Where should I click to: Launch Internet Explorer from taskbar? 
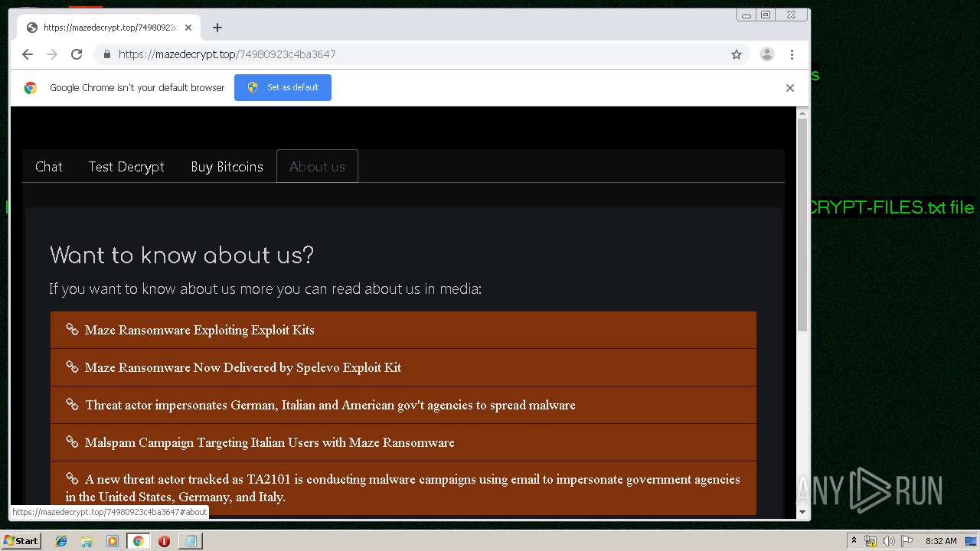pos(61,541)
